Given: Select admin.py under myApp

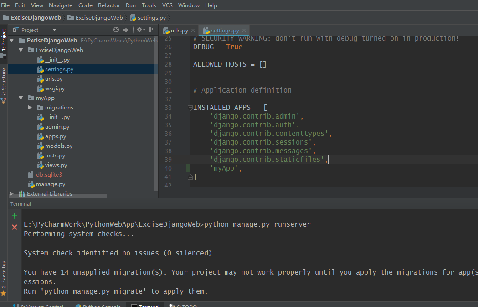Looking at the screenshot, I should (57, 127).
